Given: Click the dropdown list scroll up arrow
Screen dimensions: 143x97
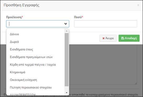Looking at the screenshot, I should pos(67,31).
